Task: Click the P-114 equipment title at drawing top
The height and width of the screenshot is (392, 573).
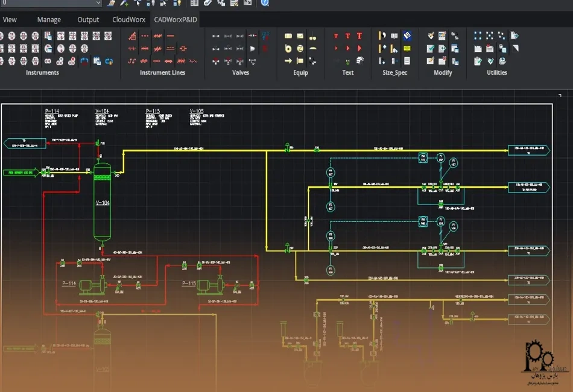Action: [52, 111]
